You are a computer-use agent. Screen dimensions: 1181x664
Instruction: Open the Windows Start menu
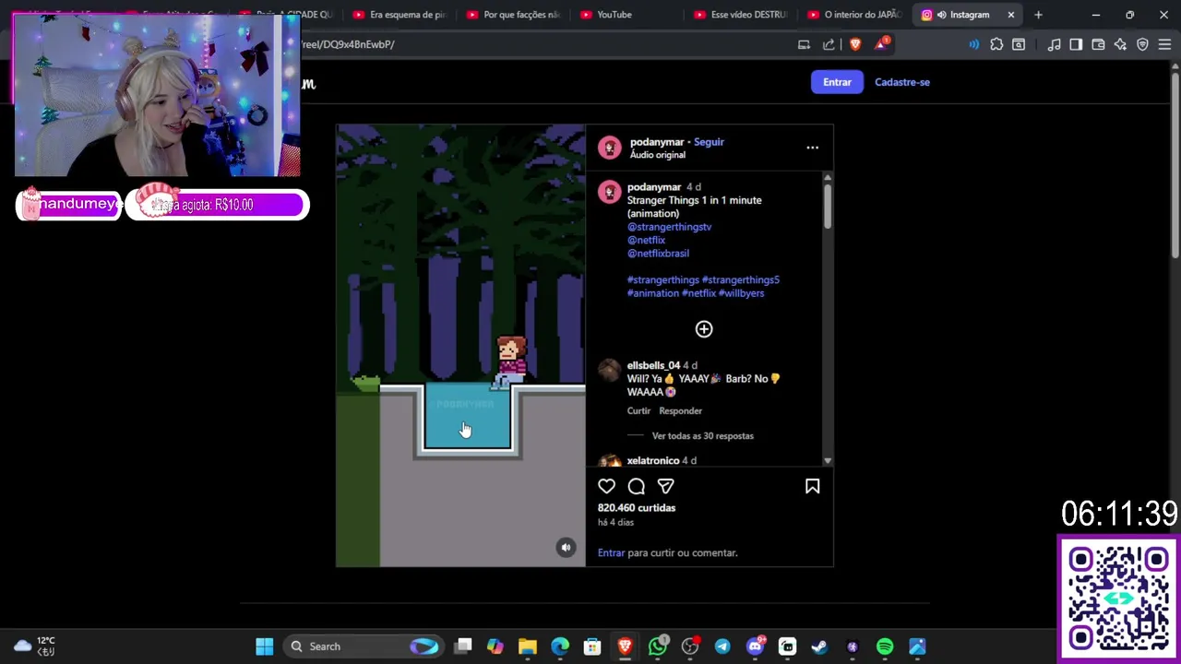[x=265, y=646]
